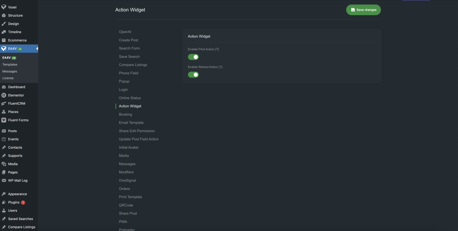Collapse the EA4V sidebar menu arrow
Screen dimensions: 458x231
click(37, 48)
